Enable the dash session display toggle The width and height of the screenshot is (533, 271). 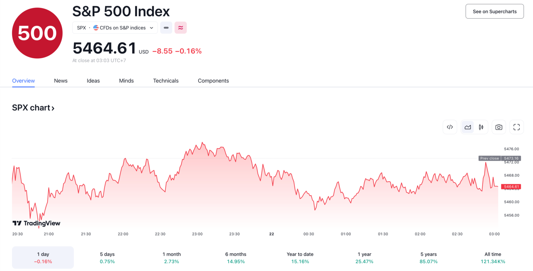tap(166, 28)
